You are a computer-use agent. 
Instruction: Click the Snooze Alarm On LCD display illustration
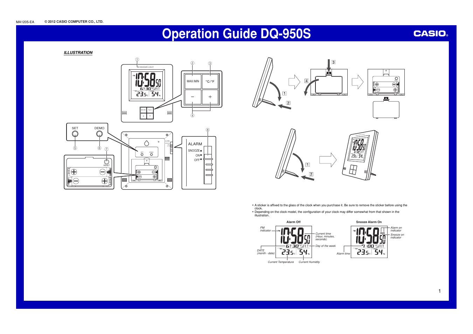click(369, 242)
